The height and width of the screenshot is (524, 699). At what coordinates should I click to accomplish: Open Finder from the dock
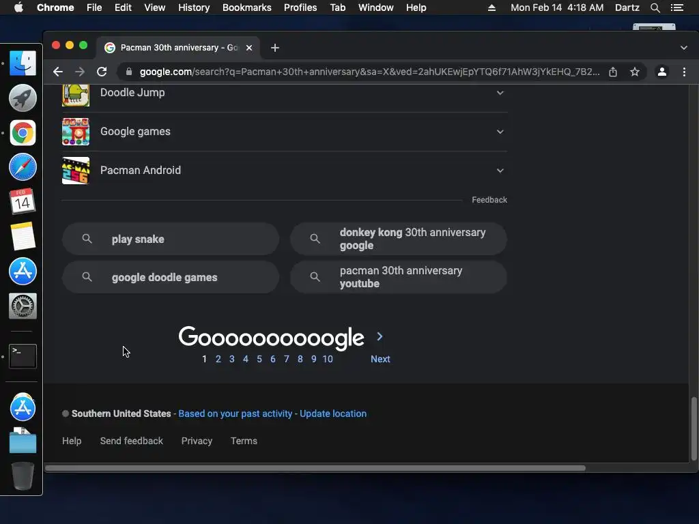coord(23,63)
